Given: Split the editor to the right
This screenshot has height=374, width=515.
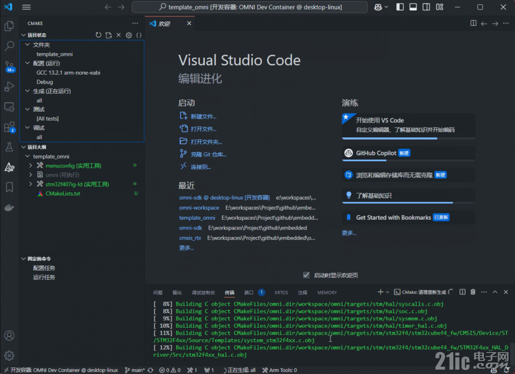Looking at the screenshot, I should point(473,23).
